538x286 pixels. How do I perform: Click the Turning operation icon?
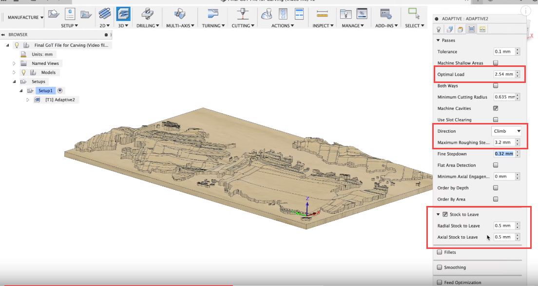point(213,14)
